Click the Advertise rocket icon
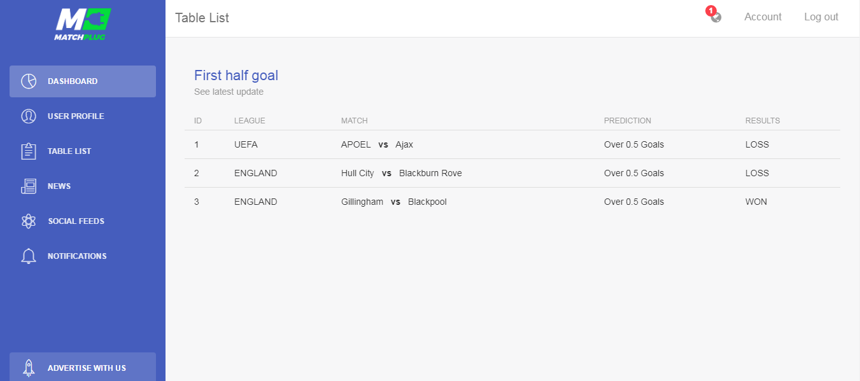Image resolution: width=860 pixels, height=381 pixels. 29,368
